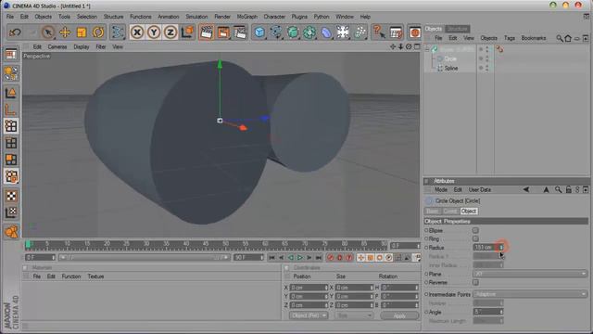Open the spline tools icon
The image size is (593, 334).
(x=276, y=32)
